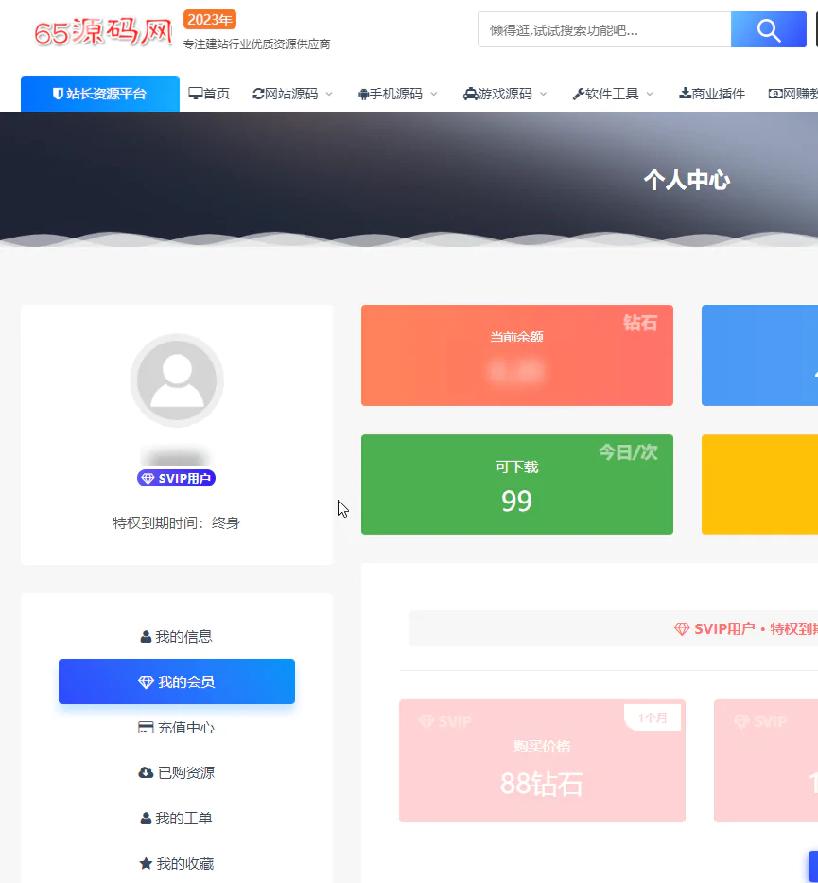This screenshot has height=883, width=818.
Task: Click the money icon beside 网赚教程
Action: 775,94
